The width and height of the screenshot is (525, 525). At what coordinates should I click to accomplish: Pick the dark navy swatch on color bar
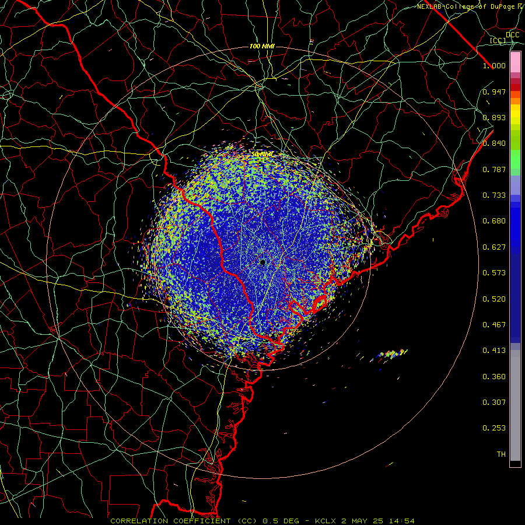515,295
